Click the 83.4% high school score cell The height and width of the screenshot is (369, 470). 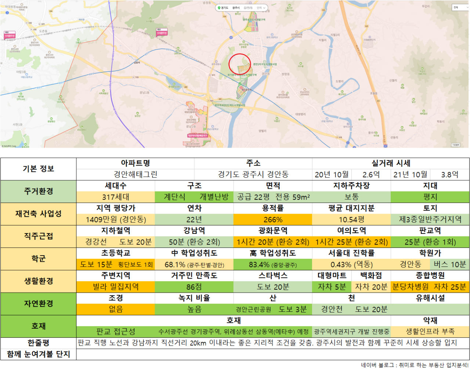click(x=273, y=264)
